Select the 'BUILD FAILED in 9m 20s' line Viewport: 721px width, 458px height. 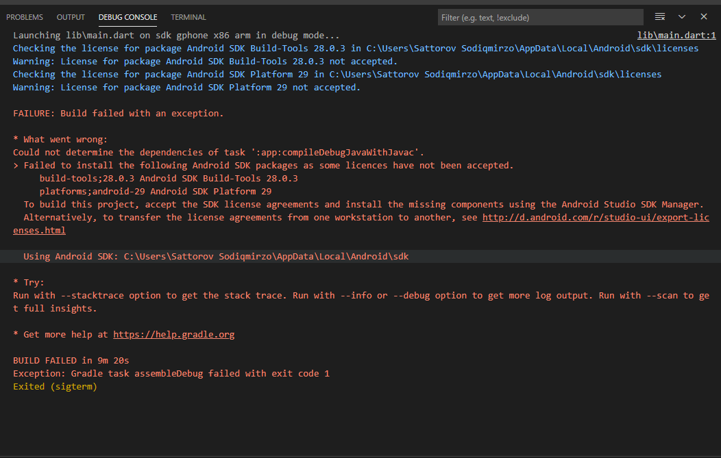(71, 361)
